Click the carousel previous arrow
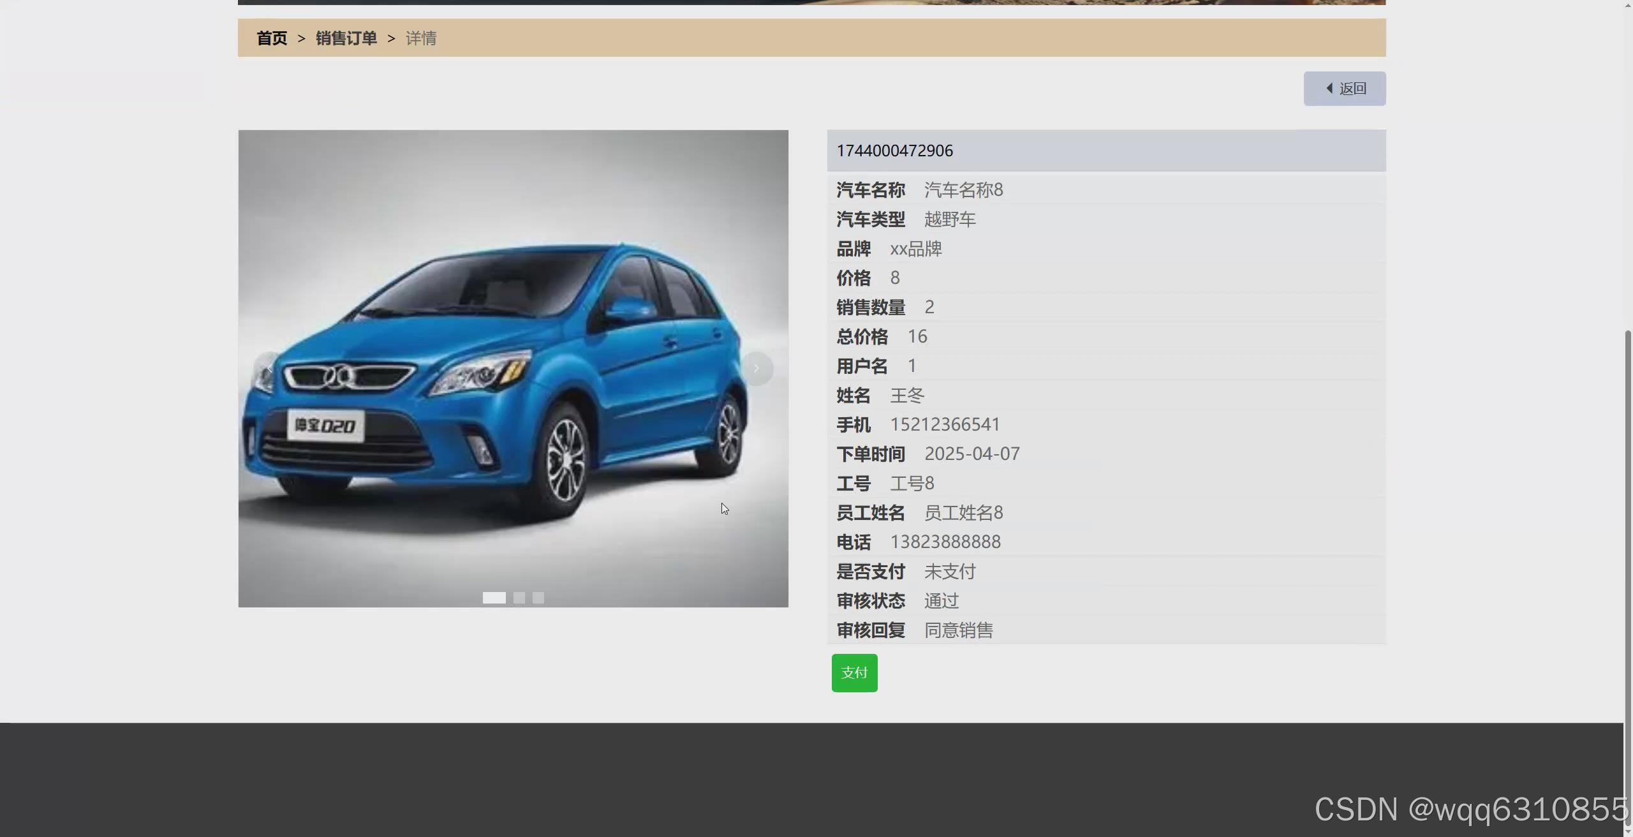Image resolution: width=1633 pixels, height=837 pixels. point(269,368)
